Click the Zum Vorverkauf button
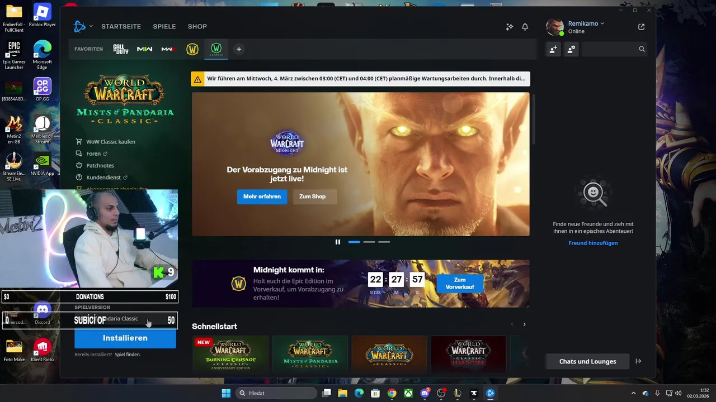 tap(460, 284)
